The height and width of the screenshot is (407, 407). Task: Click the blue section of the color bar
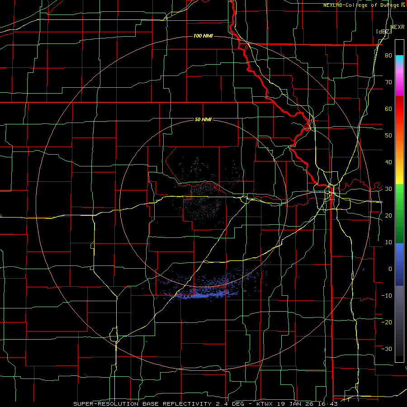pyautogui.click(x=399, y=264)
